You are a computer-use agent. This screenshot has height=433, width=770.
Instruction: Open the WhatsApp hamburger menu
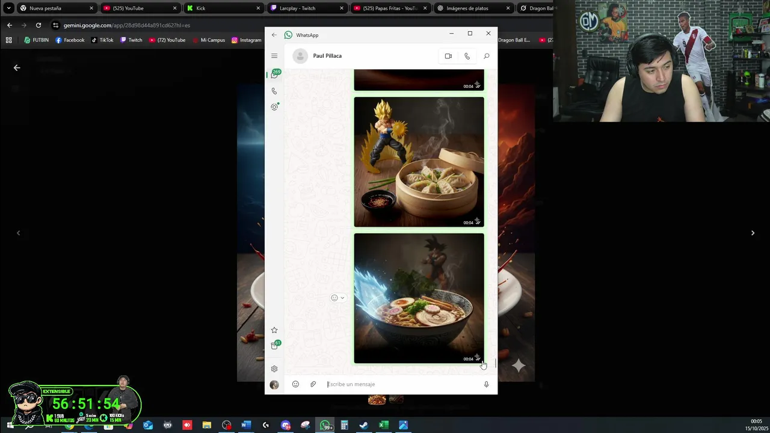pos(274,56)
